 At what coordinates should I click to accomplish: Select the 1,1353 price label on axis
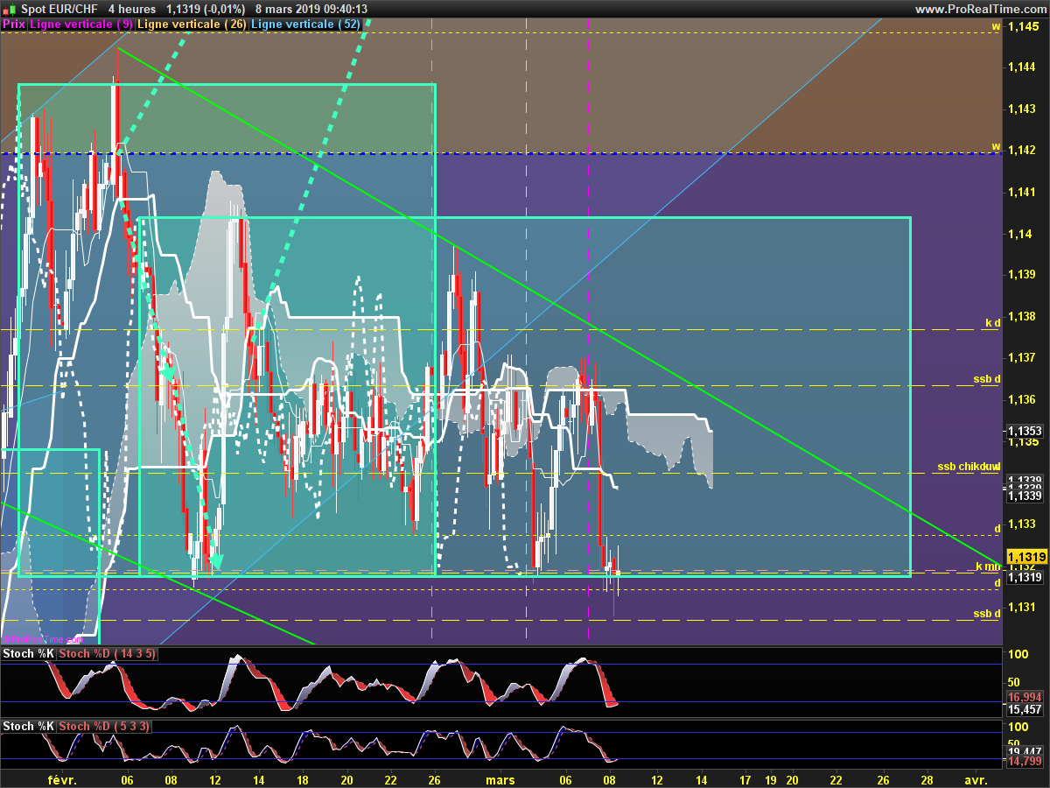[x=1025, y=432]
